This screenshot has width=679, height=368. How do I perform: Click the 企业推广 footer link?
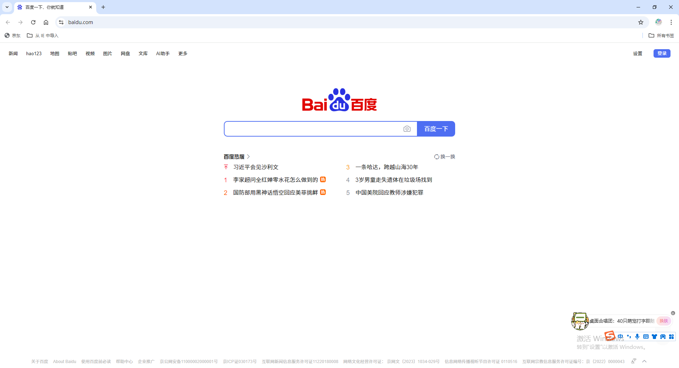pyautogui.click(x=146, y=362)
